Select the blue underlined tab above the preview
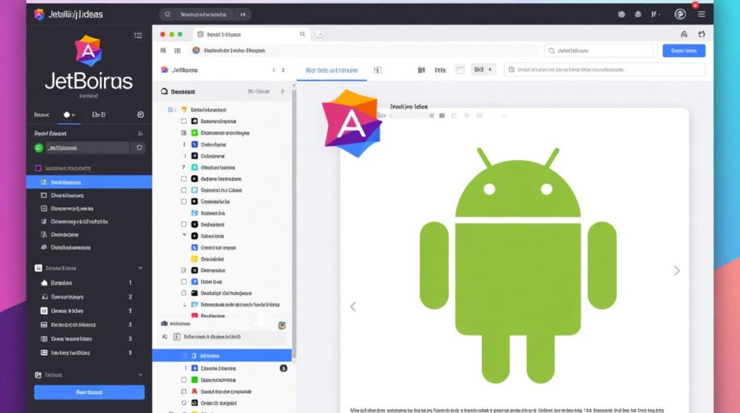 point(331,70)
